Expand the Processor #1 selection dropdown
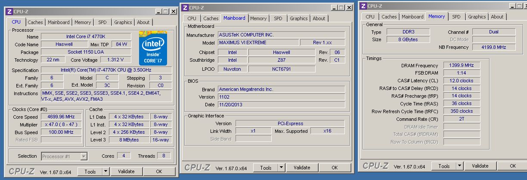Screen dimensions: 527x180 (x=84, y=156)
